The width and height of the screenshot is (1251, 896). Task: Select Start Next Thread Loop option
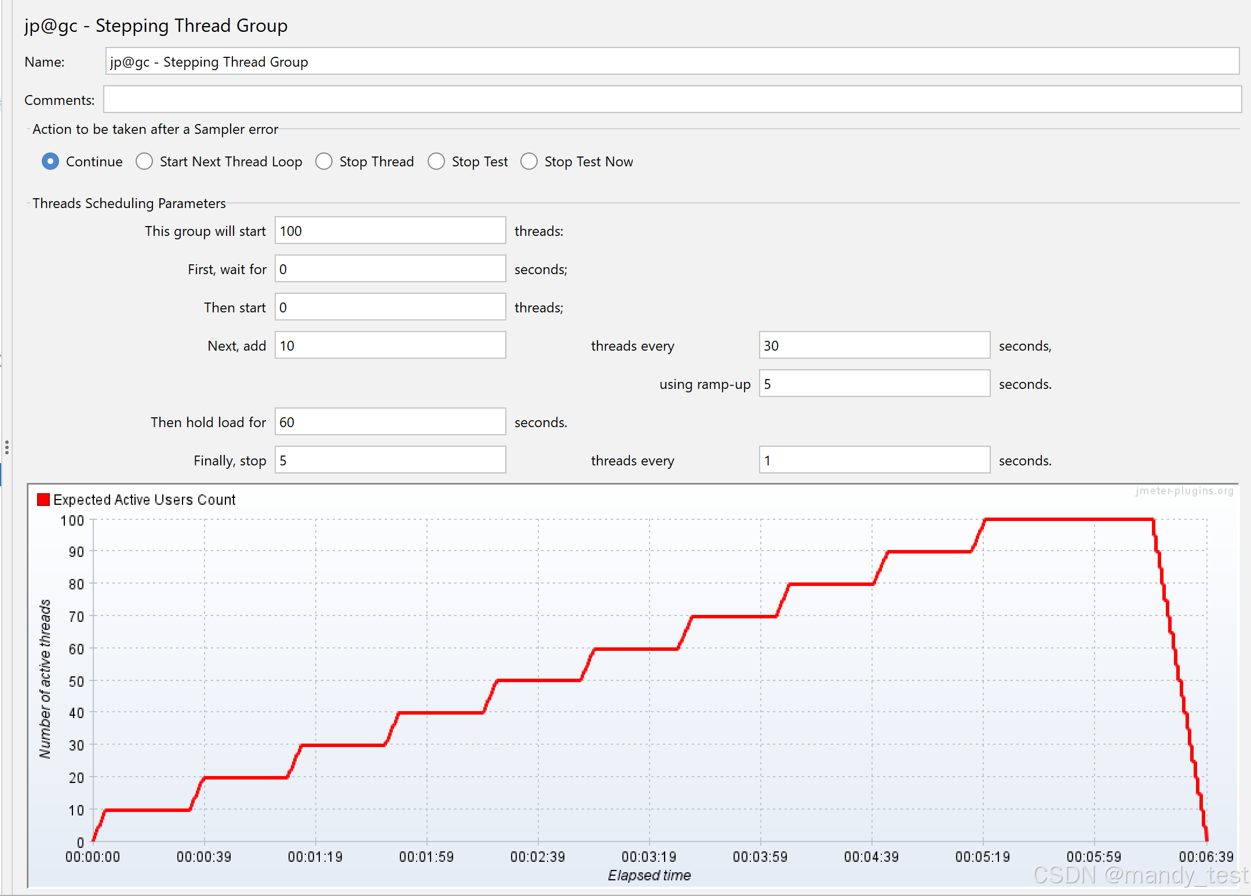tap(144, 161)
